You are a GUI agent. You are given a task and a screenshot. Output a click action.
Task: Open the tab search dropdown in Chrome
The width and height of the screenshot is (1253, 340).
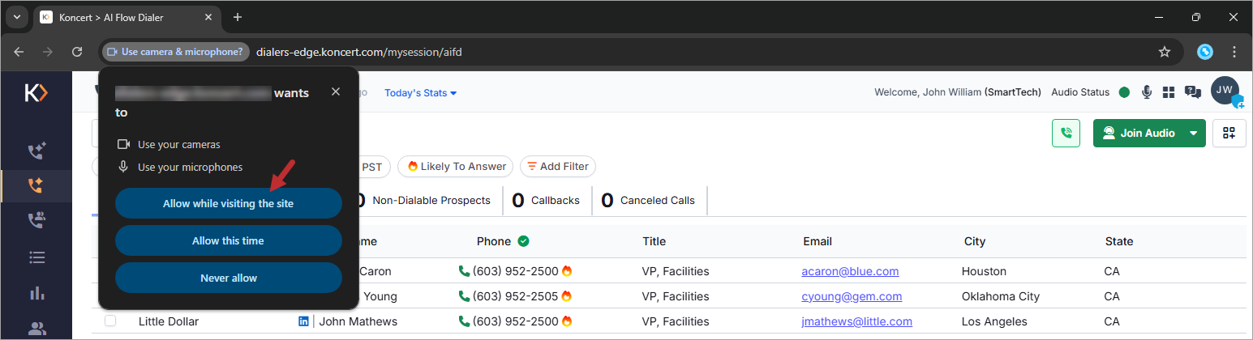point(17,17)
